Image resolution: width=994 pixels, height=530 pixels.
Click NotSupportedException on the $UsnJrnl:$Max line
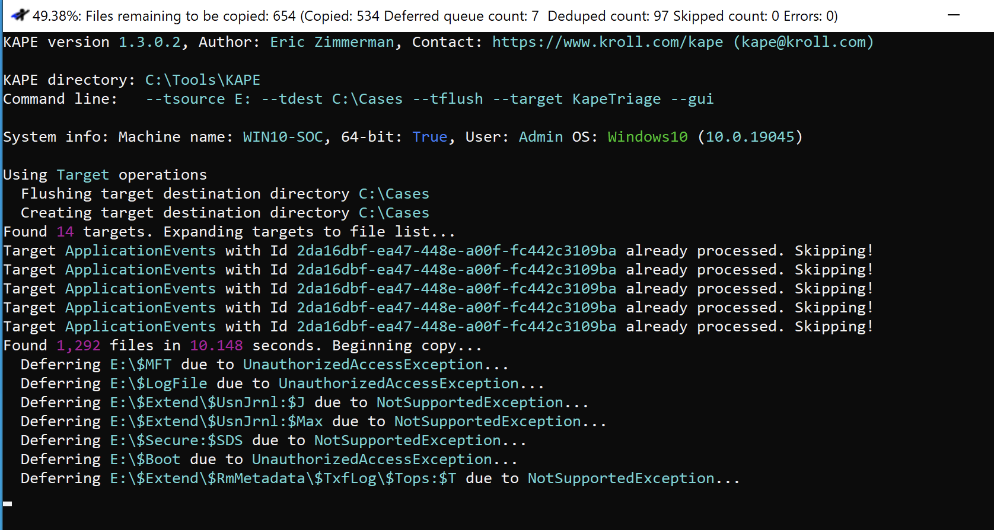488,422
